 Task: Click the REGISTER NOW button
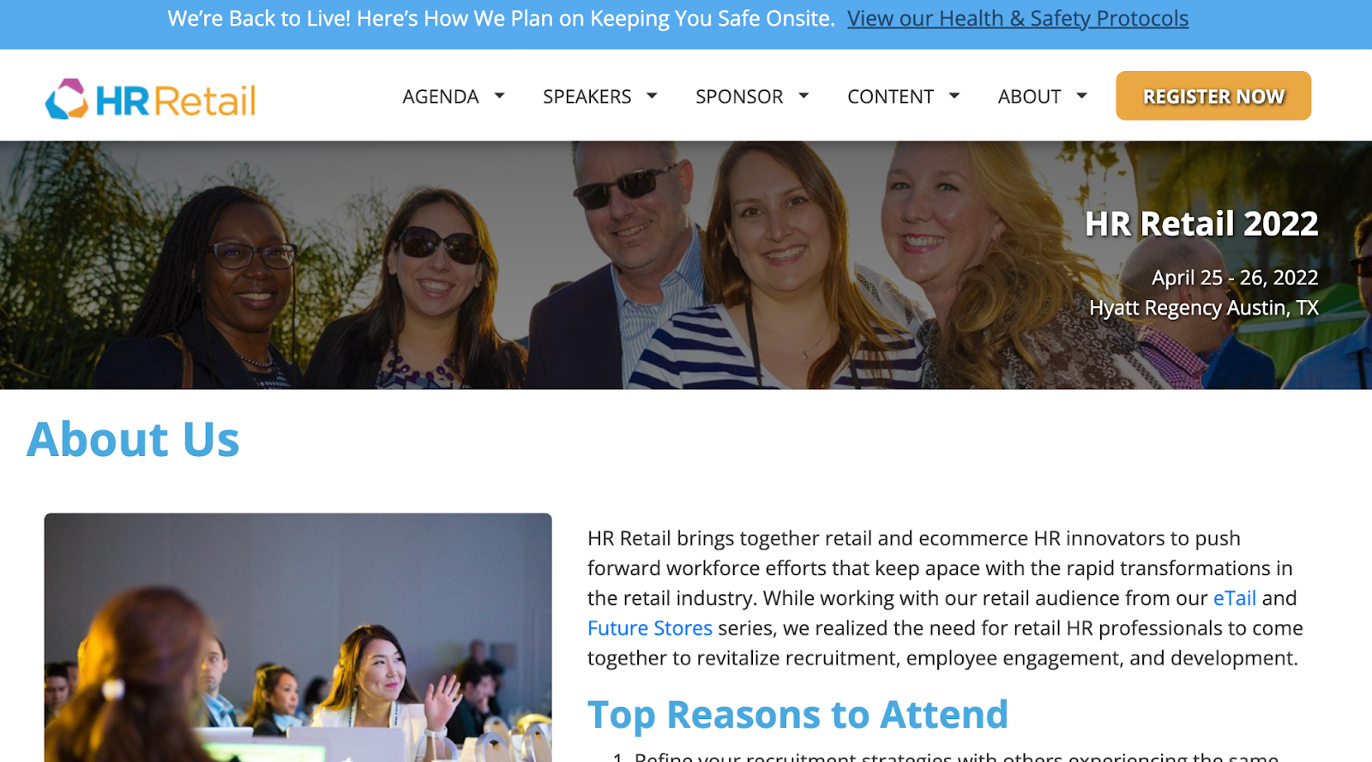click(x=1213, y=96)
